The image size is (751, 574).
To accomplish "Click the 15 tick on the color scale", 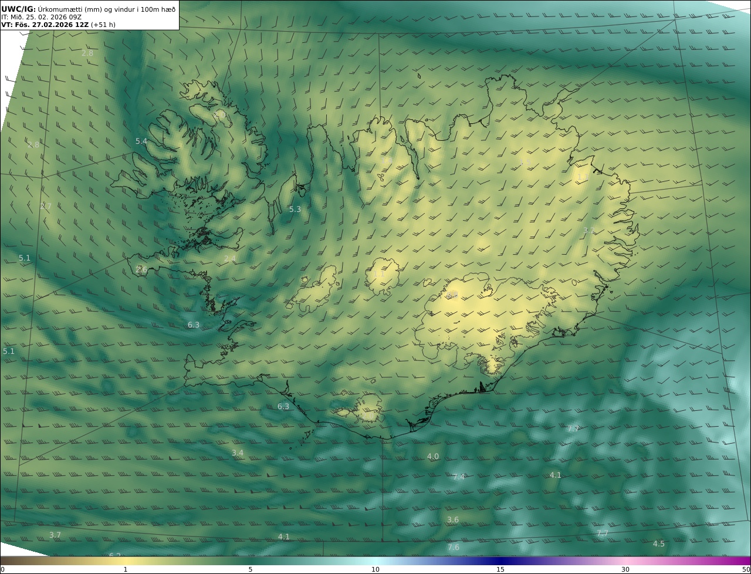I will point(500,569).
